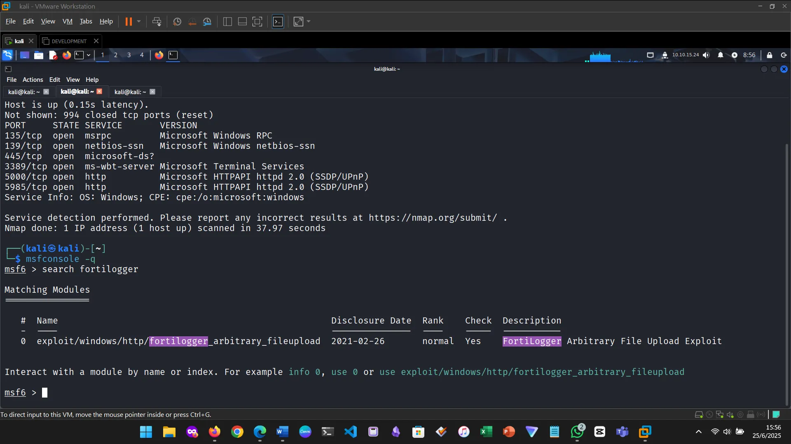The height and width of the screenshot is (444, 791).
Task: Revert the VM to its snapshot
Action: click(192, 21)
